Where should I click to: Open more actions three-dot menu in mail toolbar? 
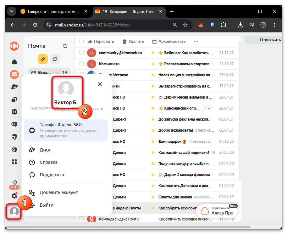click(x=196, y=42)
